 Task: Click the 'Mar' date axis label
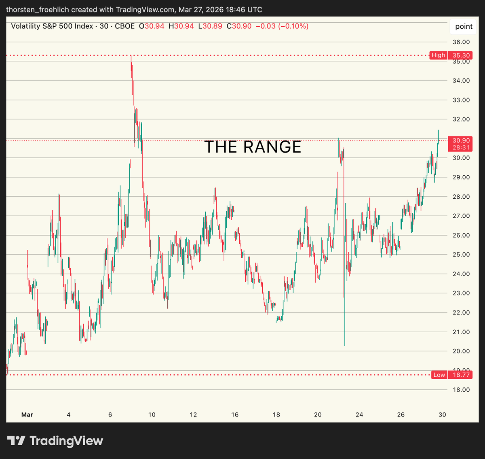pos(27,414)
